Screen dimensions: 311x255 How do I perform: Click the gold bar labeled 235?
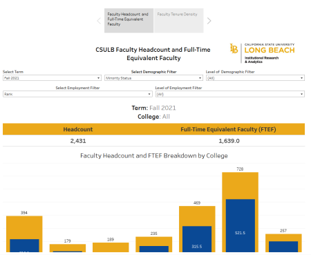pyautogui.click(x=154, y=241)
